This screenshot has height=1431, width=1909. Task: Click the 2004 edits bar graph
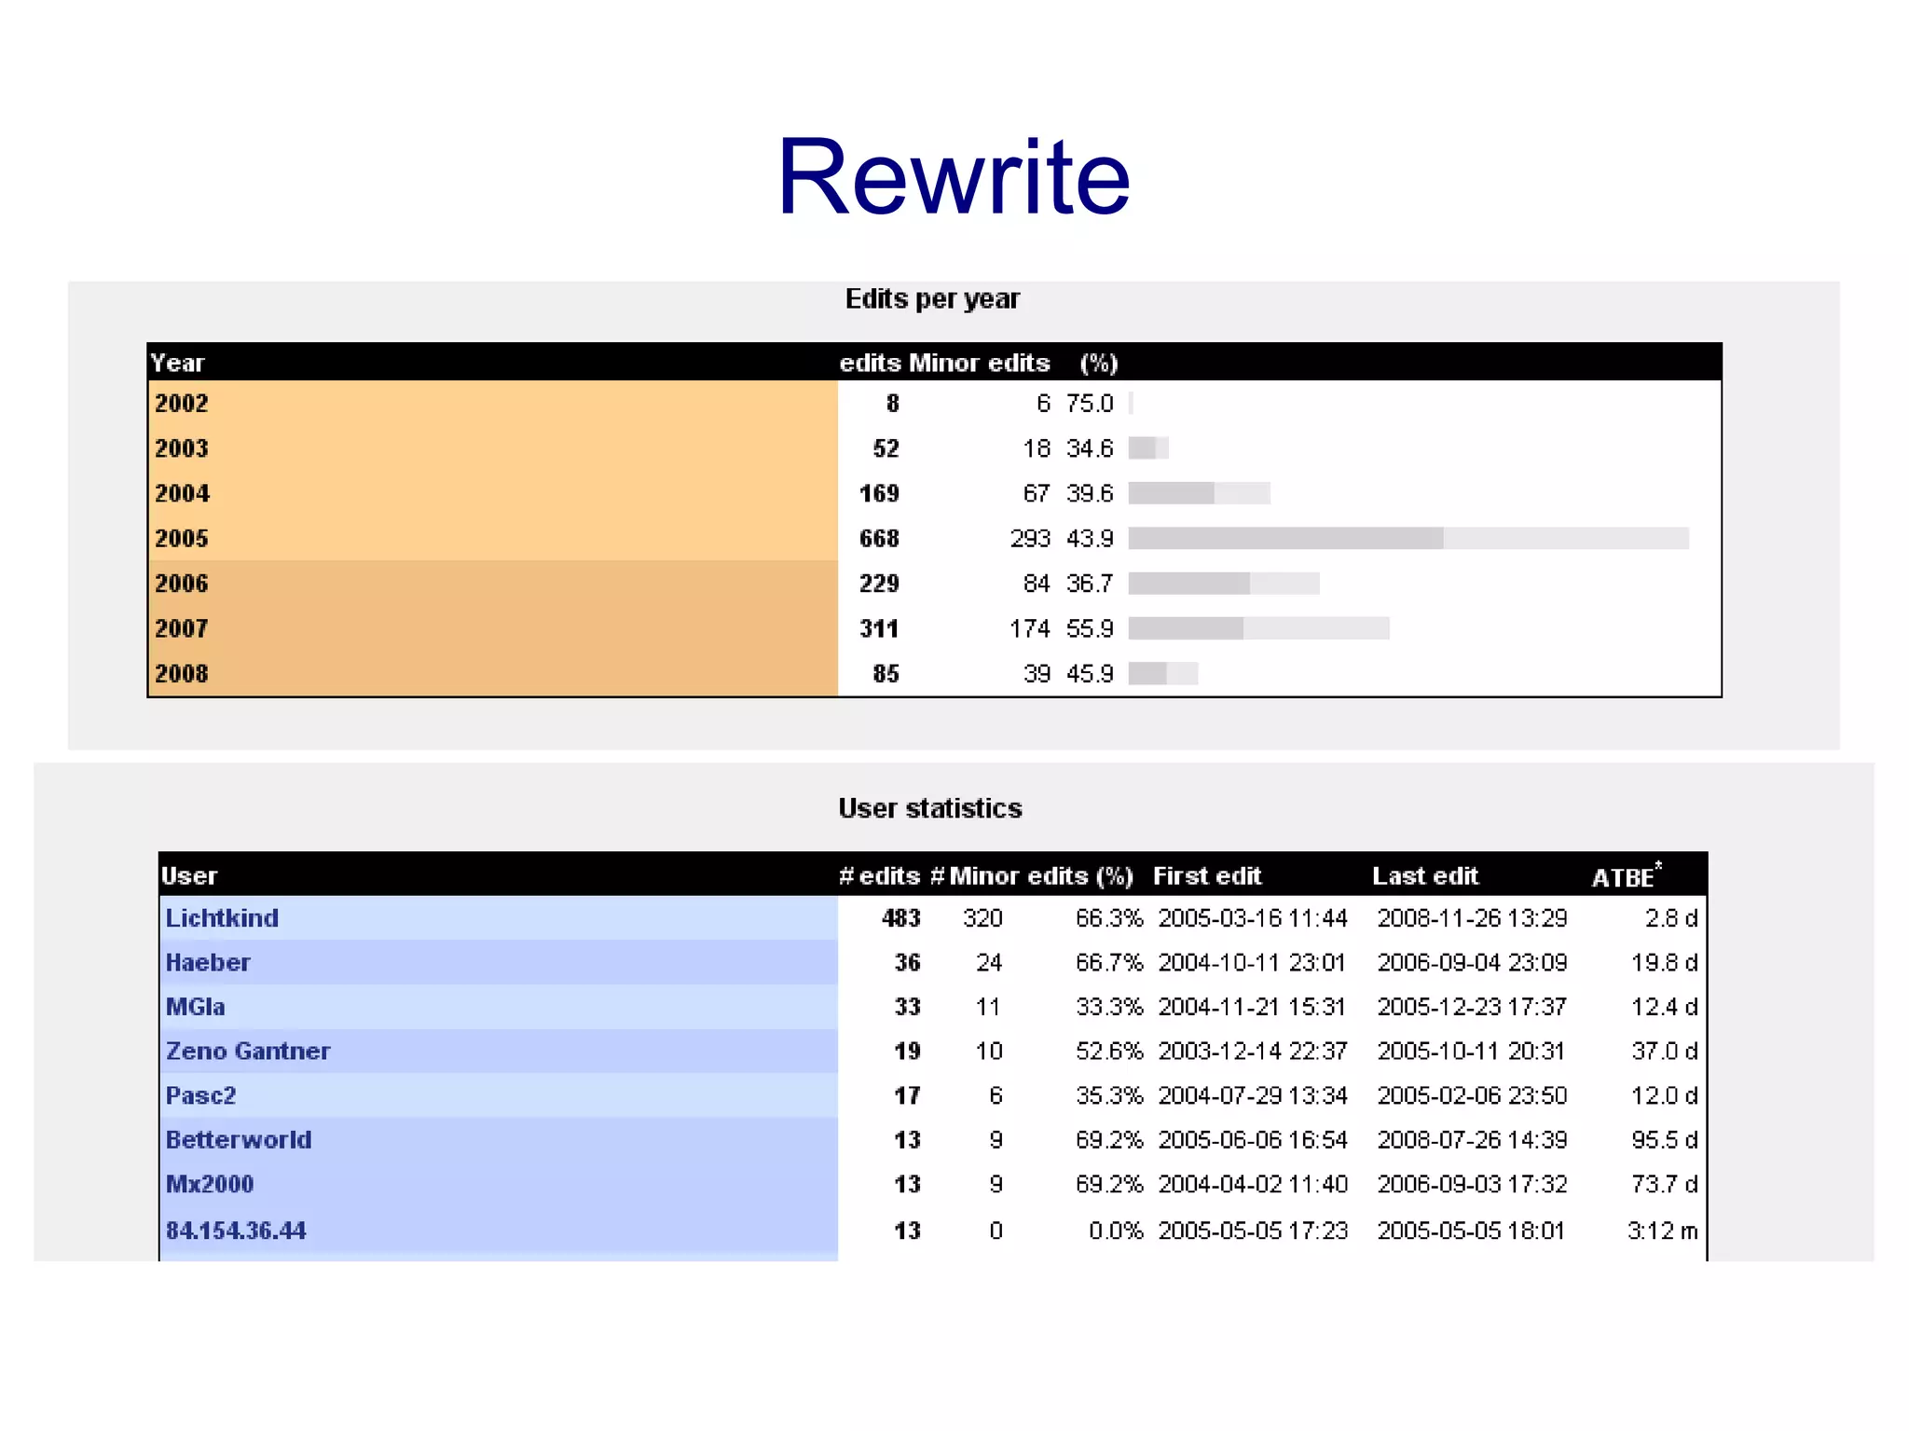tap(1199, 493)
